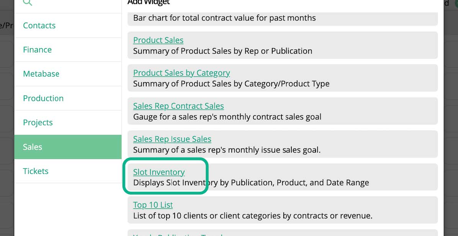Choose the Sales Rep Contract Sales link
The image size is (458, 236).
tap(178, 106)
